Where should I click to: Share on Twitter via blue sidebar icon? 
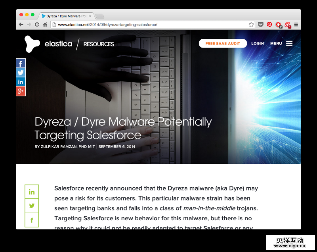[21, 73]
